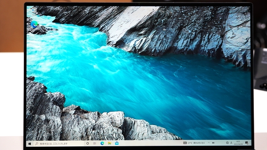
Task: Click the taskbar search box
Action: [x=59, y=143]
